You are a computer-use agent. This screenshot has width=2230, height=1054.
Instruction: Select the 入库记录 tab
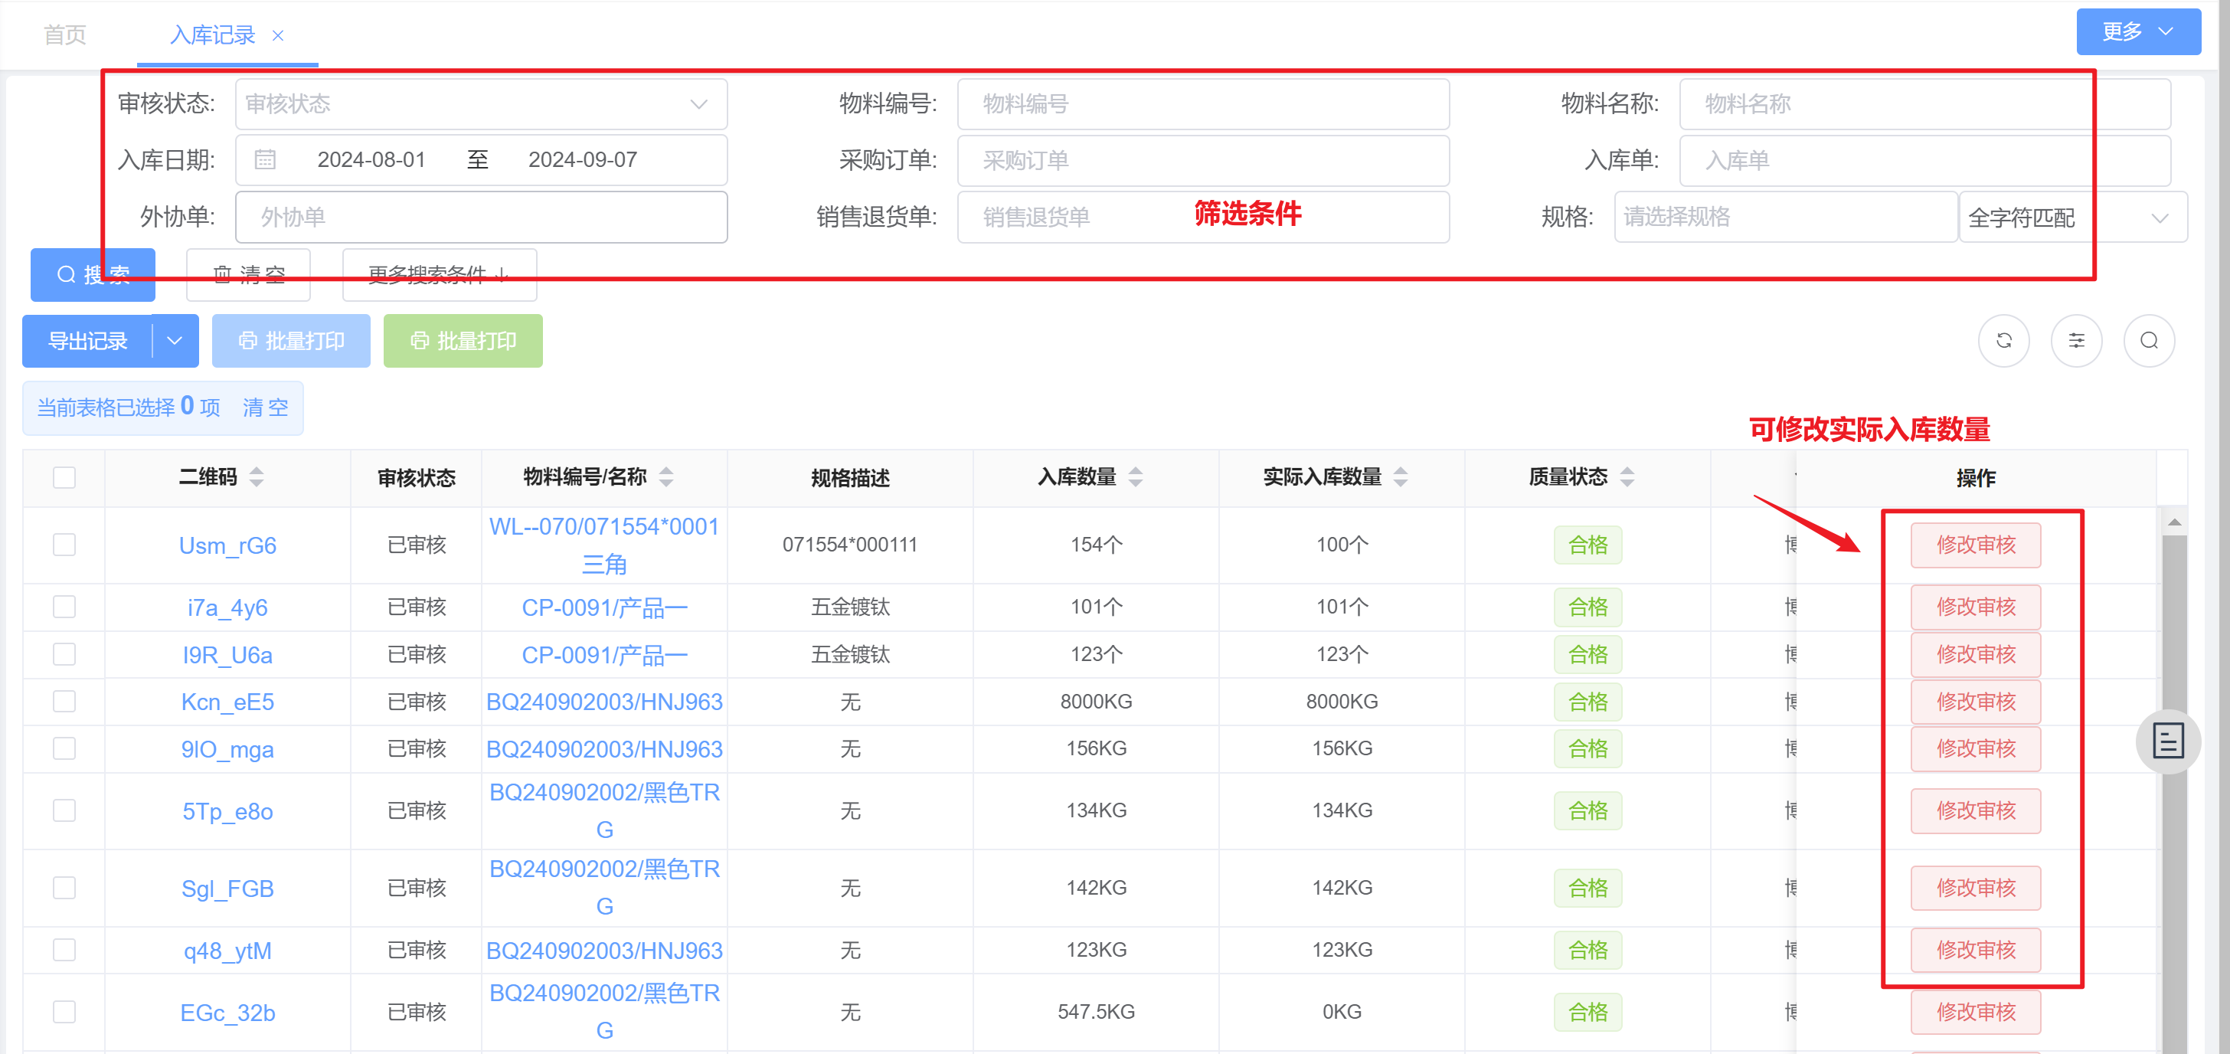tap(213, 35)
